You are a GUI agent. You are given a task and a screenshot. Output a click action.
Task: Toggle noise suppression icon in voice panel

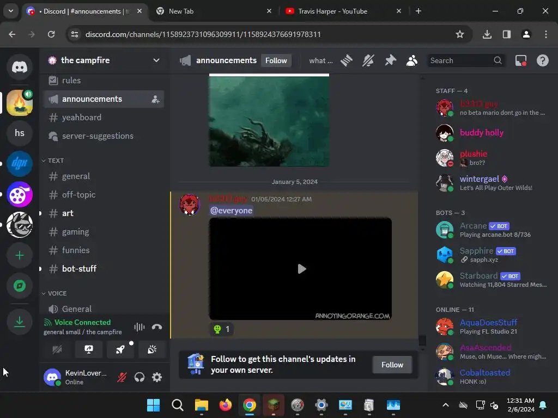coord(139,327)
